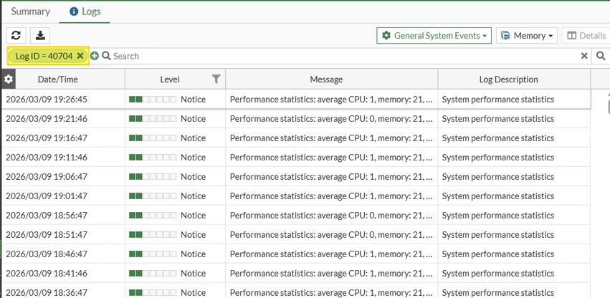Click log description in the 18:46:47 row

click(x=498, y=254)
